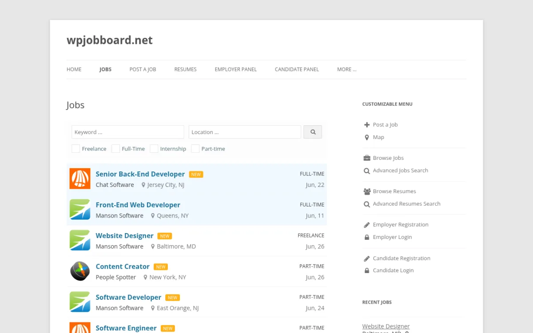Click the magnifier icon beside Advanced Resumes Search
The image size is (533, 333).
(x=367, y=204)
